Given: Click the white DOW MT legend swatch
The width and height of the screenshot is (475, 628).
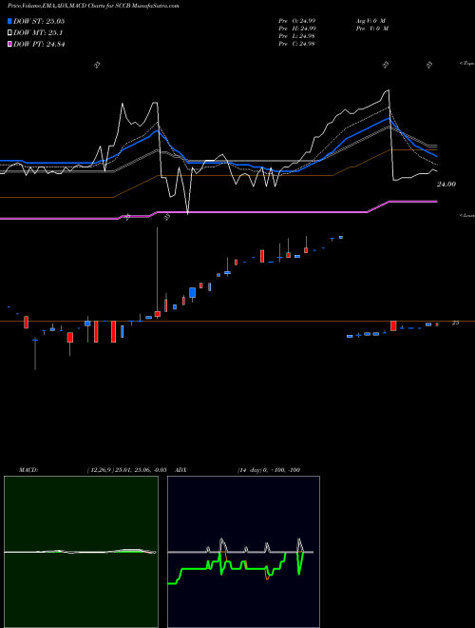Looking at the screenshot, I should [9, 32].
